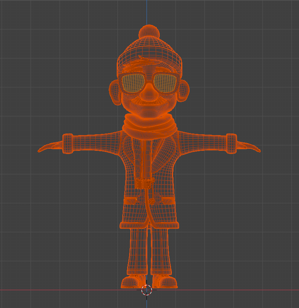Image resolution: width=299 pixels, height=308 pixels.
Task: Click the pointed hand at the far right
Action: pos(250,147)
